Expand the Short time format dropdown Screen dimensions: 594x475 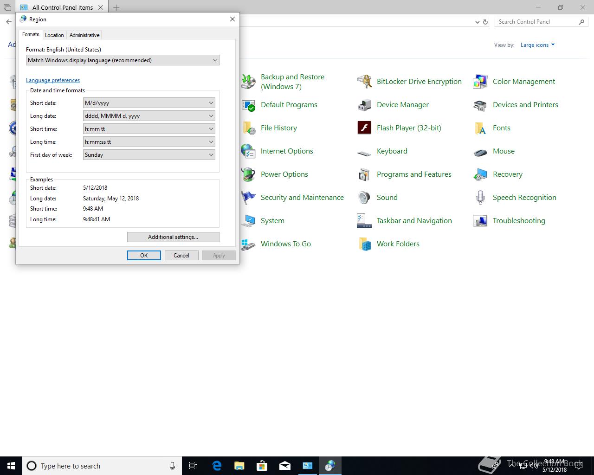pos(149,129)
